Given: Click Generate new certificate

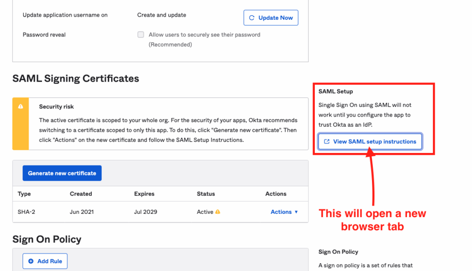Looking at the screenshot, I should [62, 173].
